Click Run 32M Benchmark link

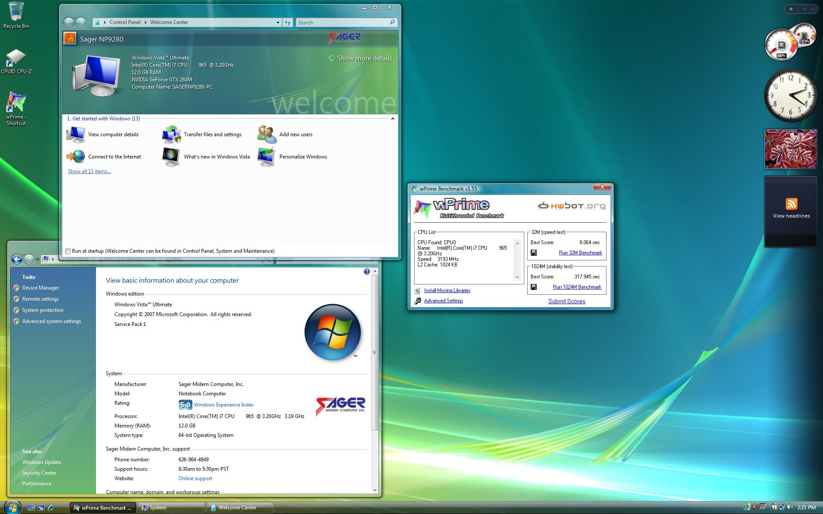coord(580,253)
